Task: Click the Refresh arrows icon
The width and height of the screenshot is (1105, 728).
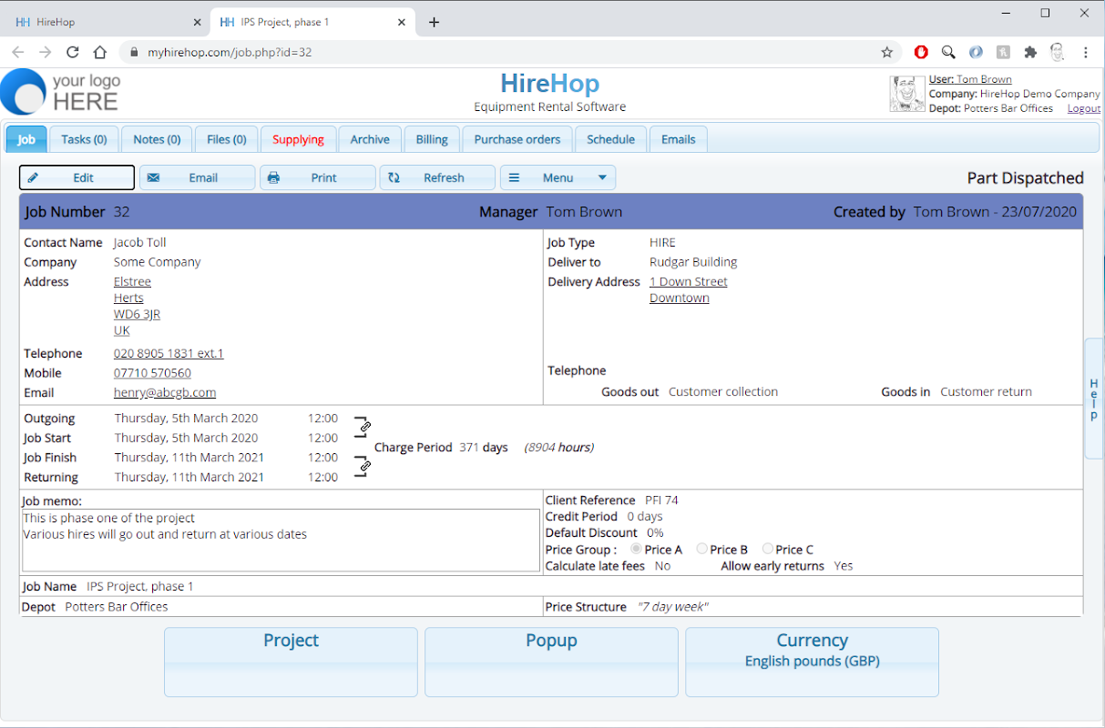Action: (x=394, y=177)
